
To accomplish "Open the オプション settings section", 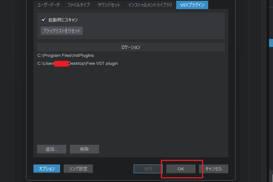I will [x=47, y=169].
